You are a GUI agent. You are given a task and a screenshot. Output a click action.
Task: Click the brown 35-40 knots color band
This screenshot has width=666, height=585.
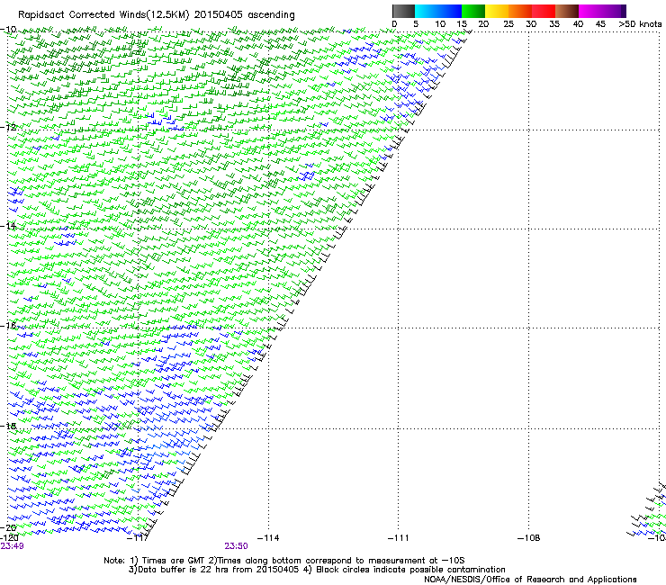coord(567,11)
